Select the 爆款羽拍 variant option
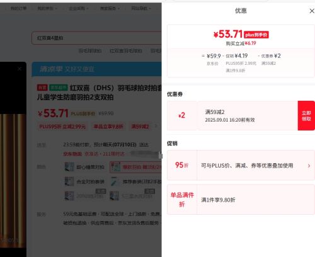 135,167
